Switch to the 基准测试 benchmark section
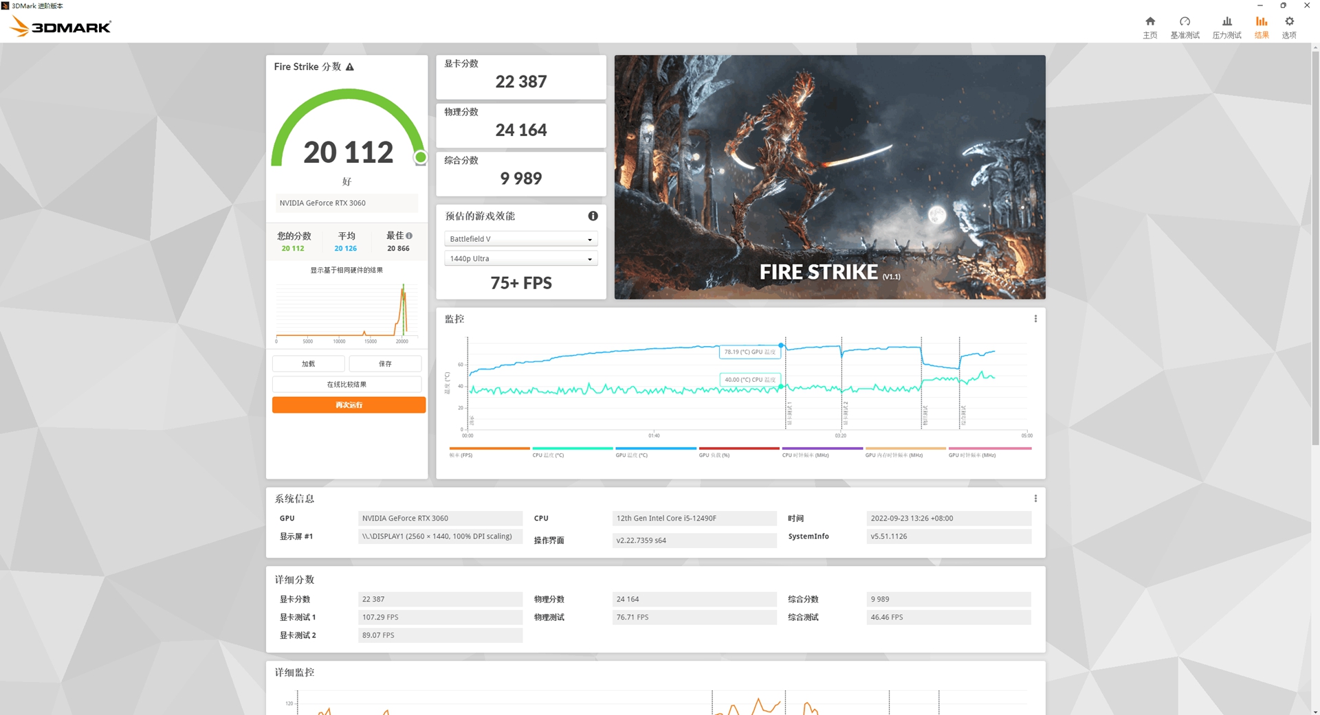This screenshot has width=1320, height=715. click(1185, 26)
